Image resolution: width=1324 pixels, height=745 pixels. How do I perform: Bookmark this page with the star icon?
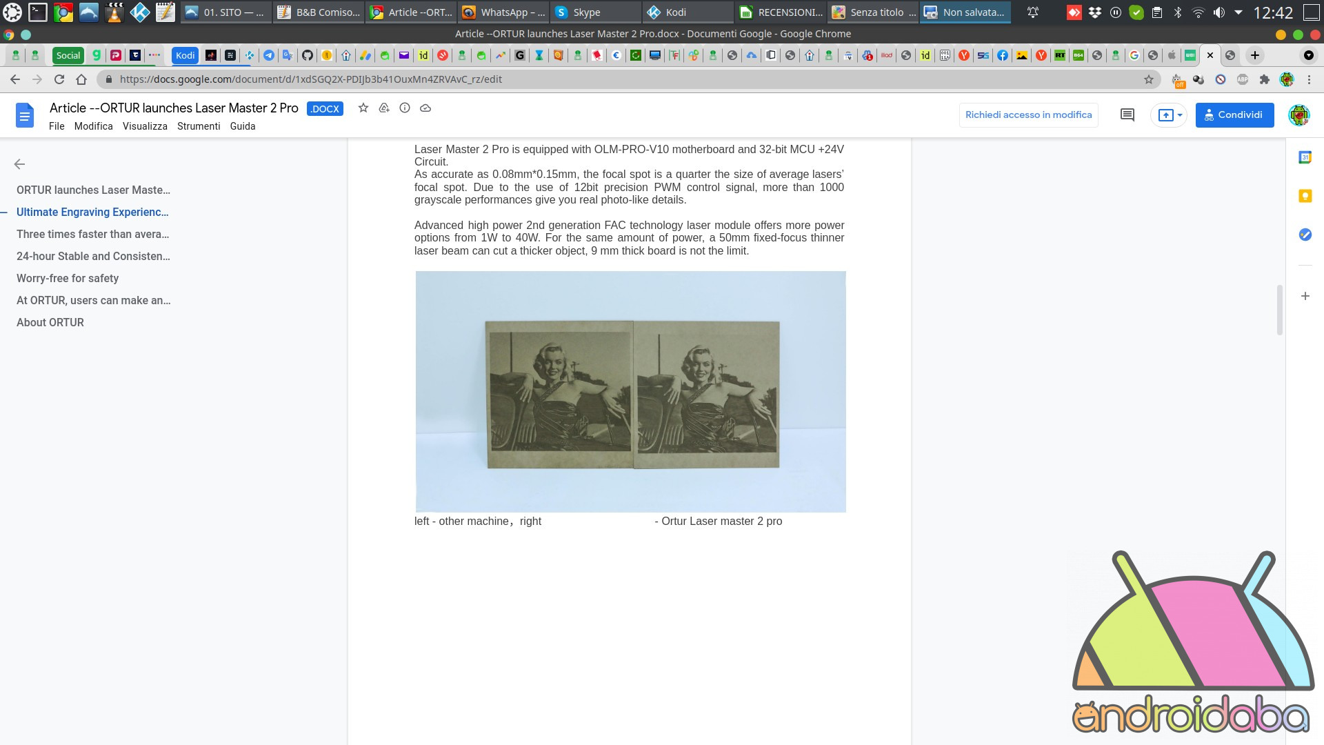tap(1149, 79)
